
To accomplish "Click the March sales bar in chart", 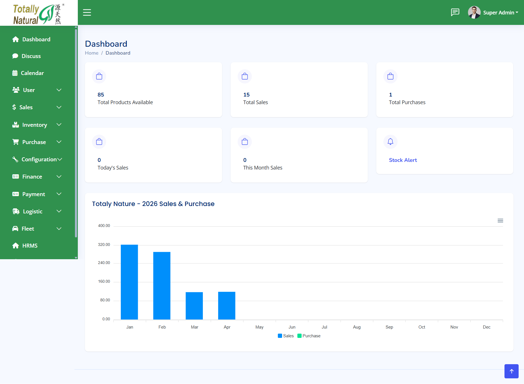I will [x=194, y=306].
